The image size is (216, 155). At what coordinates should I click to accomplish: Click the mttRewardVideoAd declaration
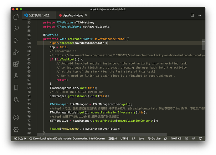click(96, 27)
